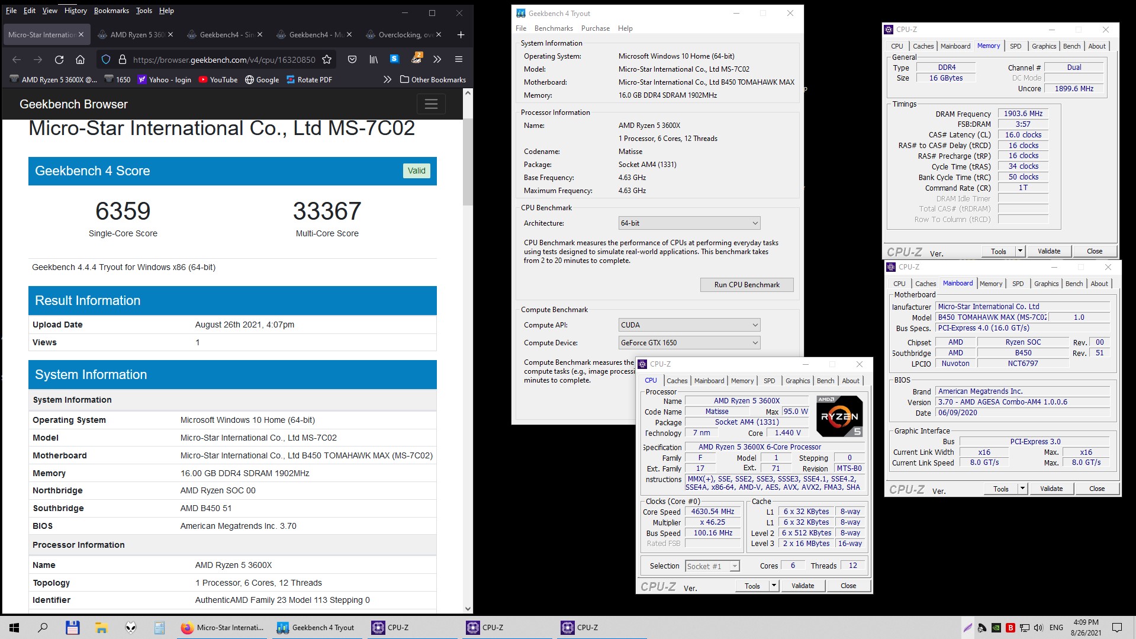Open the calculator taskbar app
This screenshot has width=1136, height=639.
pyautogui.click(x=159, y=628)
